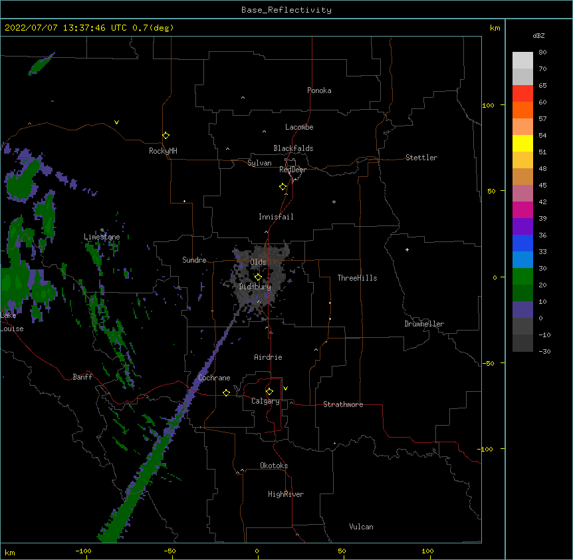Click the Vulcan town label
This screenshot has width=573, height=560.
(x=361, y=527)
